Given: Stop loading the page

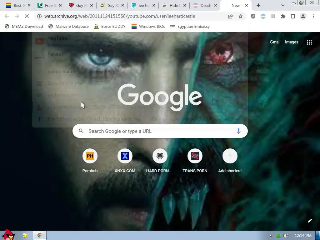Looking at the screenshot, I should tap(27, 16).
